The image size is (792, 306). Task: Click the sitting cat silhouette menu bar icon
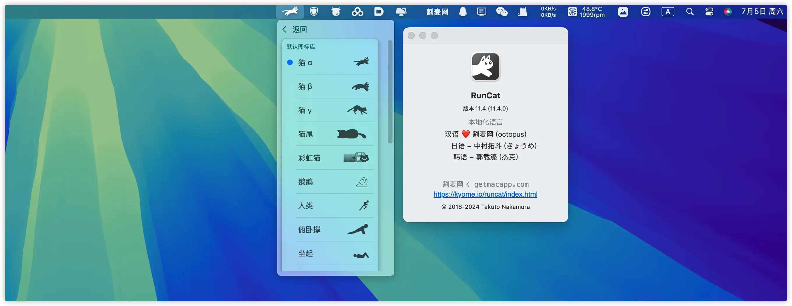tap(522, 12)
